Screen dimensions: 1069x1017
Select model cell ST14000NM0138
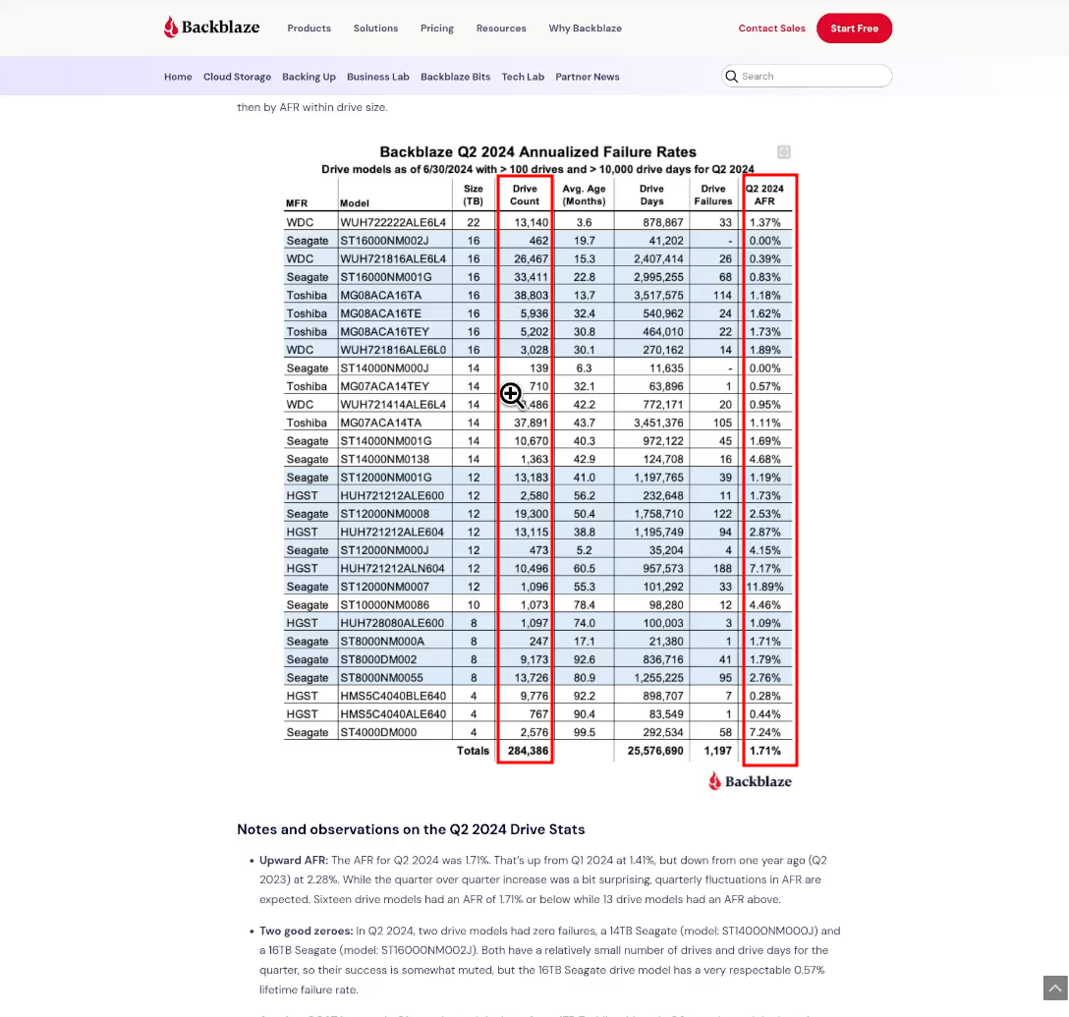384,459
